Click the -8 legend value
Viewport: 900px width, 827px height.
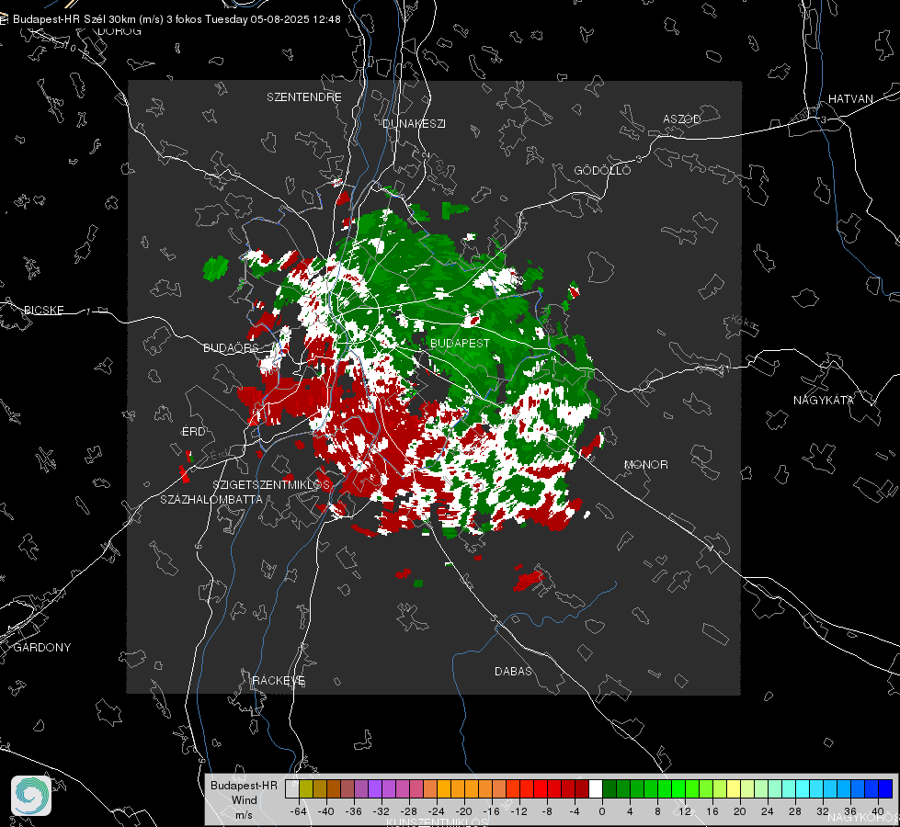pyautogui.click(x=547, y=811)
